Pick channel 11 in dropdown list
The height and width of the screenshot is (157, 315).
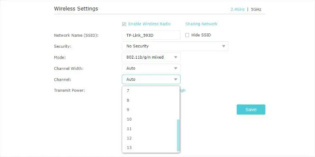click(150, 129)
